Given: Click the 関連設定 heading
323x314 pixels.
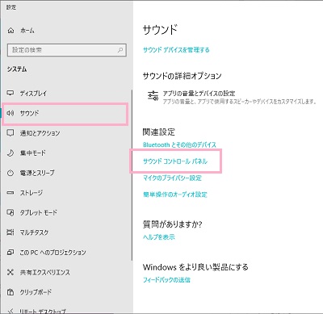Looking at the screenshot, I should [x=159, y=132].
